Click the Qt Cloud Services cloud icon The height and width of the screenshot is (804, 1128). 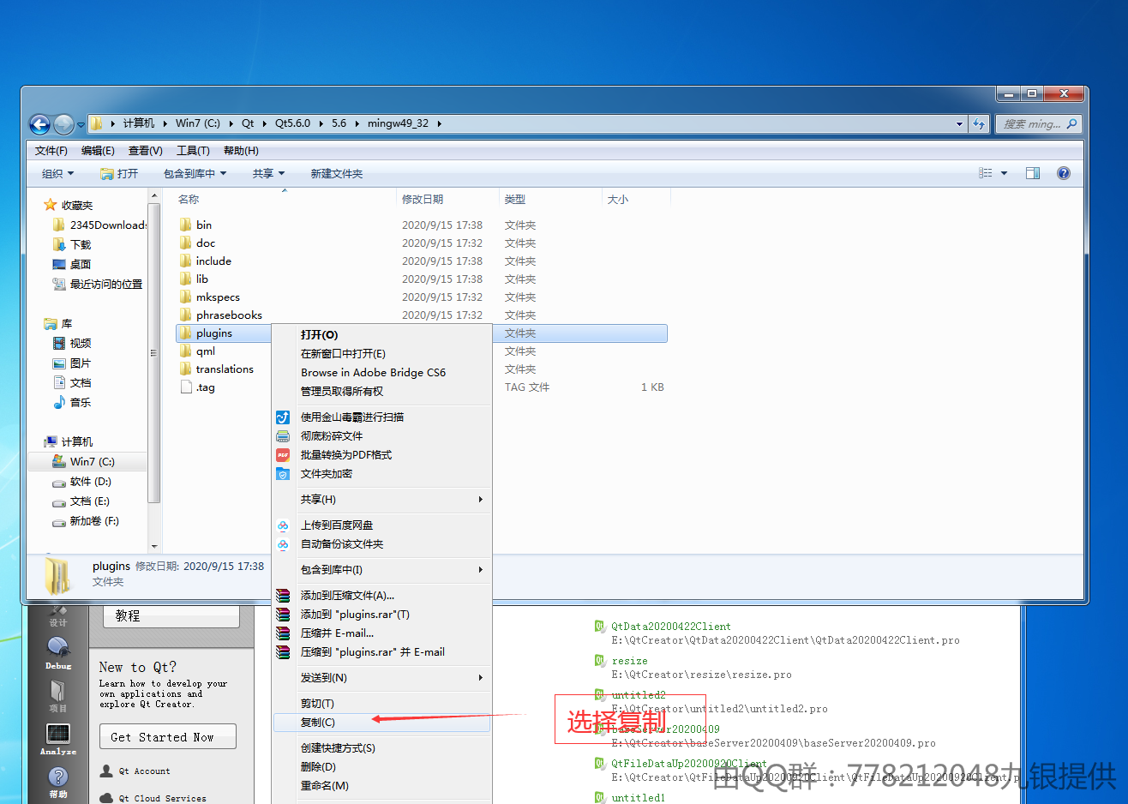click(x=107, y=798)
